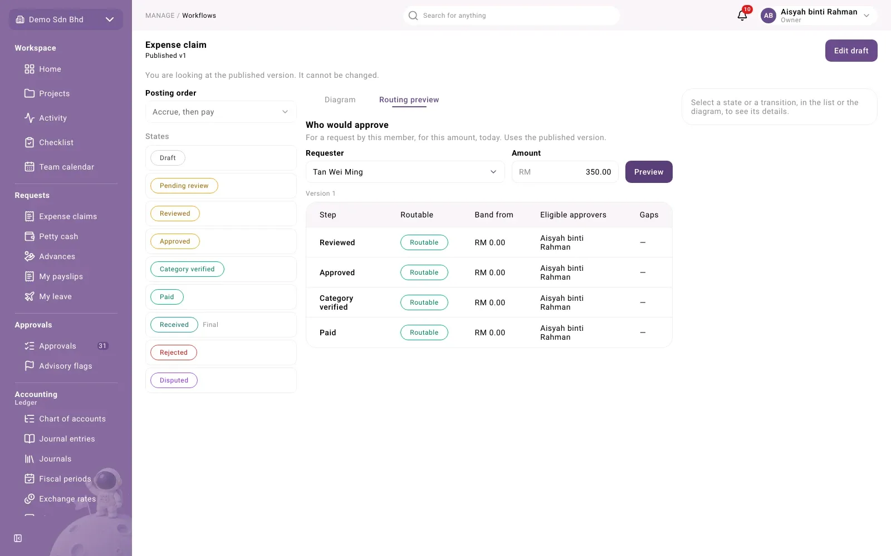Expand the Aisyah binti Rahman user menu
This screenshot has width=891, height=556.
coord(818,16)
